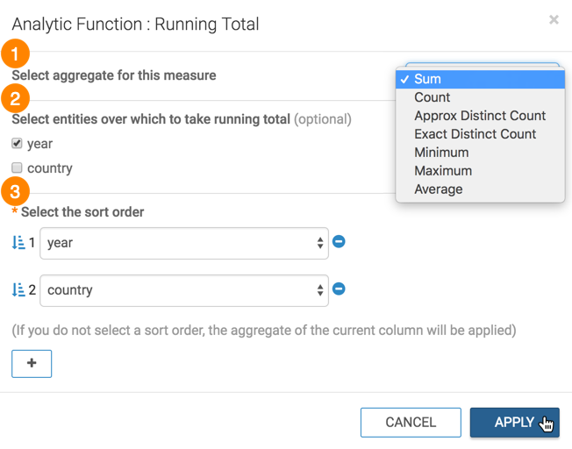
Task: Click the country checkbox label text
Action: [50, 168]
